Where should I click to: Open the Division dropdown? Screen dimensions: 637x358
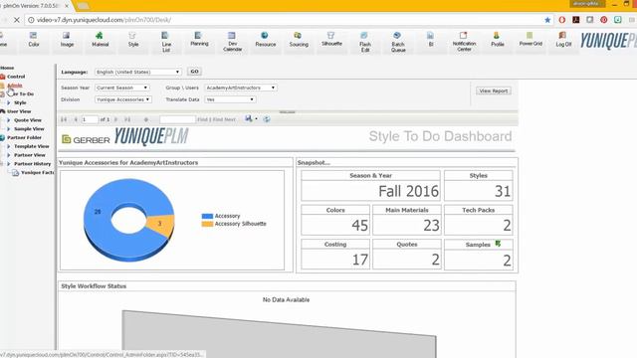[x=123, y=99]
